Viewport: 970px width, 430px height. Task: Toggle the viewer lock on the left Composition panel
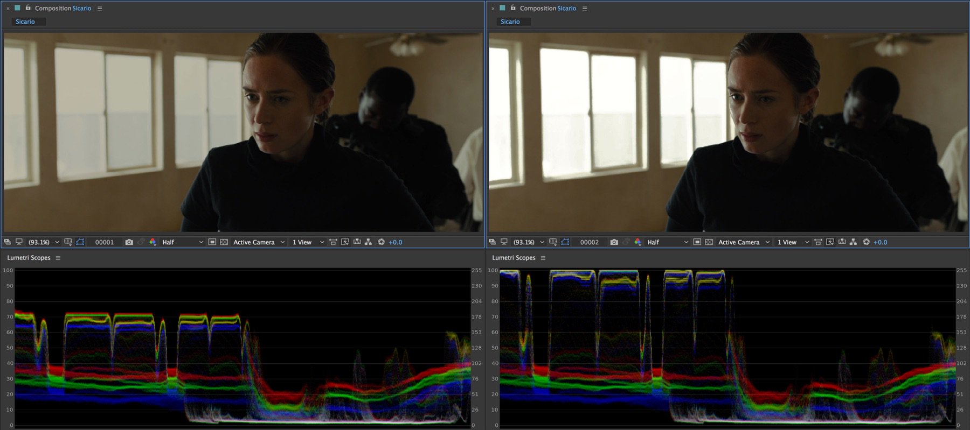point(28,8)
